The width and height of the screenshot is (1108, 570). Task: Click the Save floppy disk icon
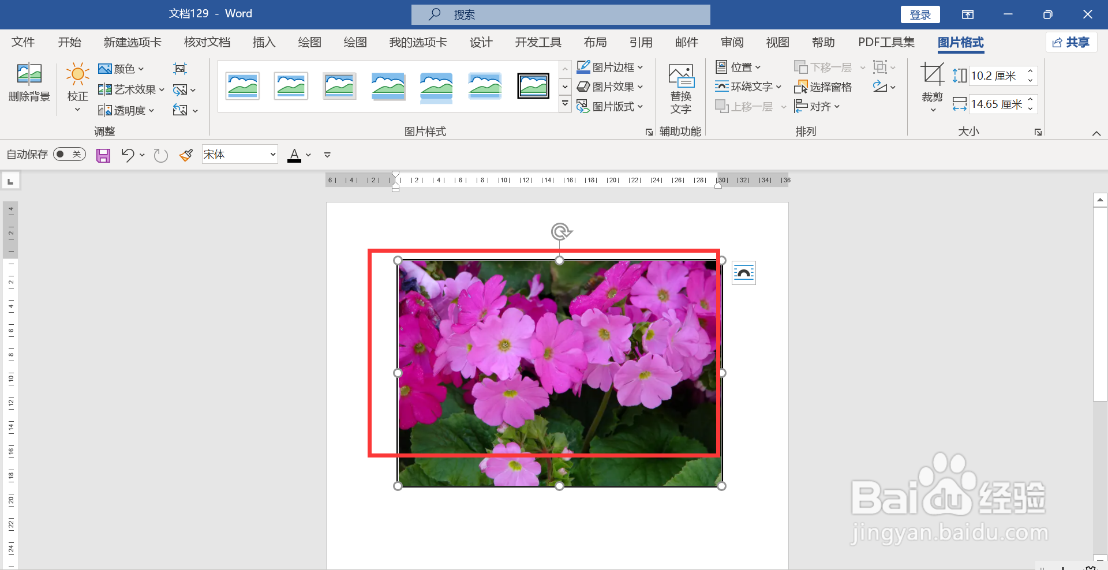click(103, 155)
